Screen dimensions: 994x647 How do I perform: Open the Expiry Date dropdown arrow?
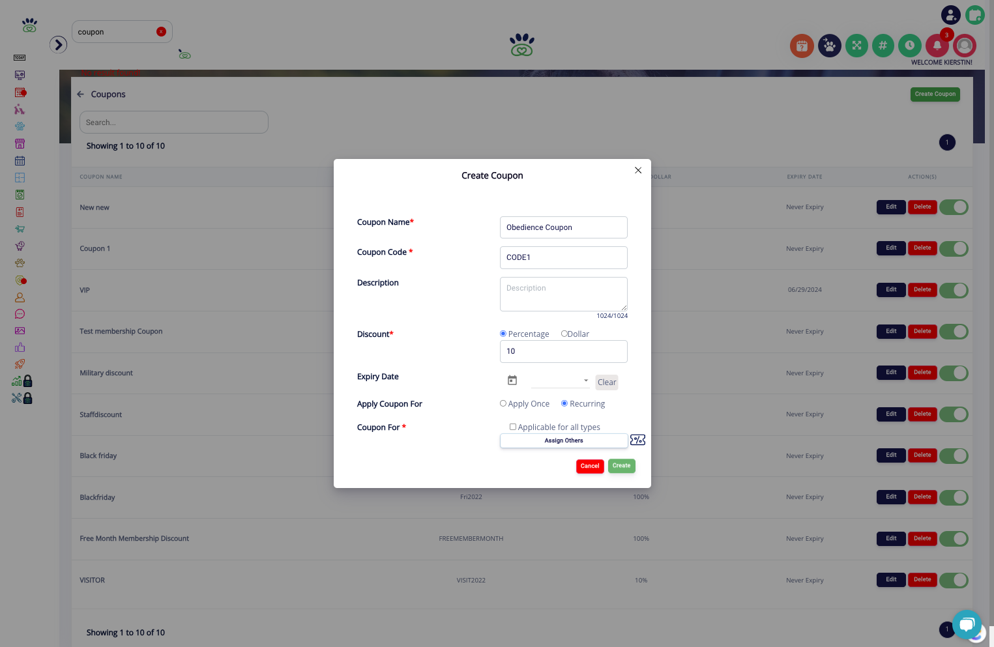[586, 381]
